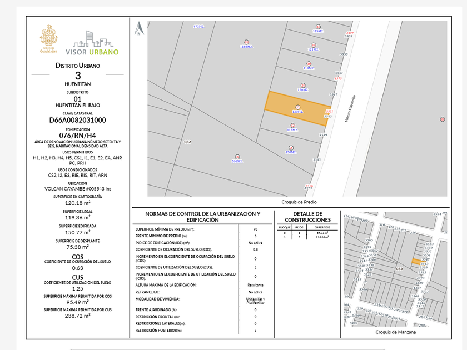Select lot marker 30 on the map
This screenshot has height=350, width=467.
[303, 85]
